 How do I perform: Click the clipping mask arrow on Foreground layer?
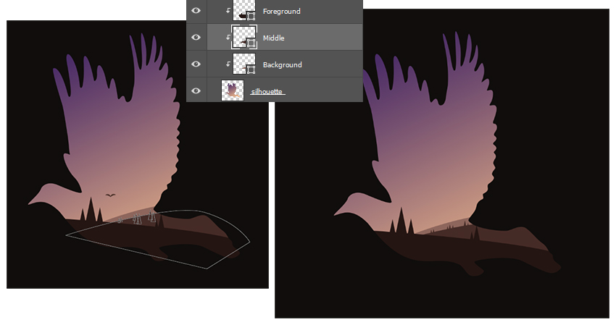click(x=228, y=11)
